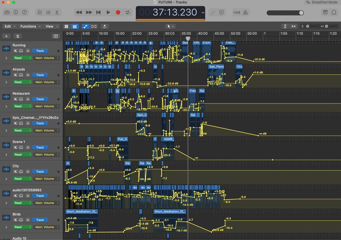Select the Epic_C region

[142, 124]
